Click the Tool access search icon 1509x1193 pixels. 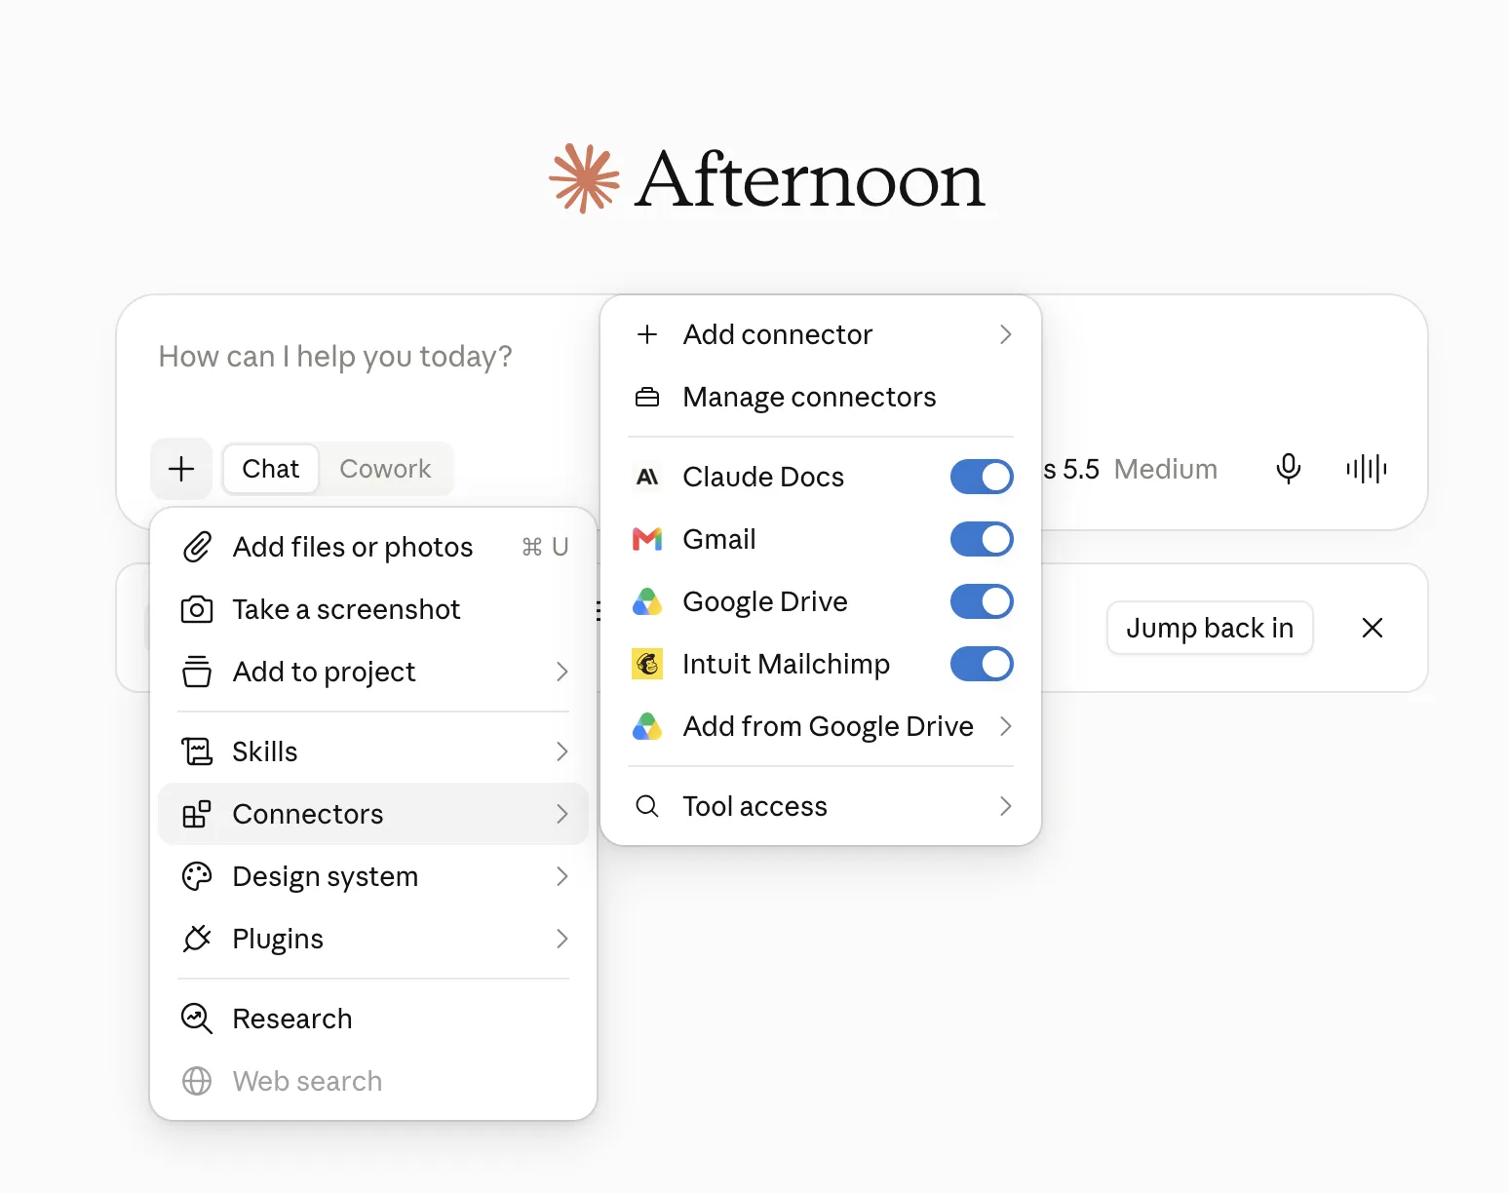(x=647, y=806)
